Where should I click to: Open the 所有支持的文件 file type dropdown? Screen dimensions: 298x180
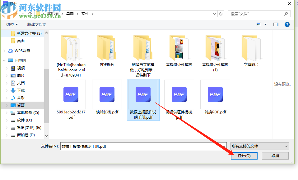259,146
